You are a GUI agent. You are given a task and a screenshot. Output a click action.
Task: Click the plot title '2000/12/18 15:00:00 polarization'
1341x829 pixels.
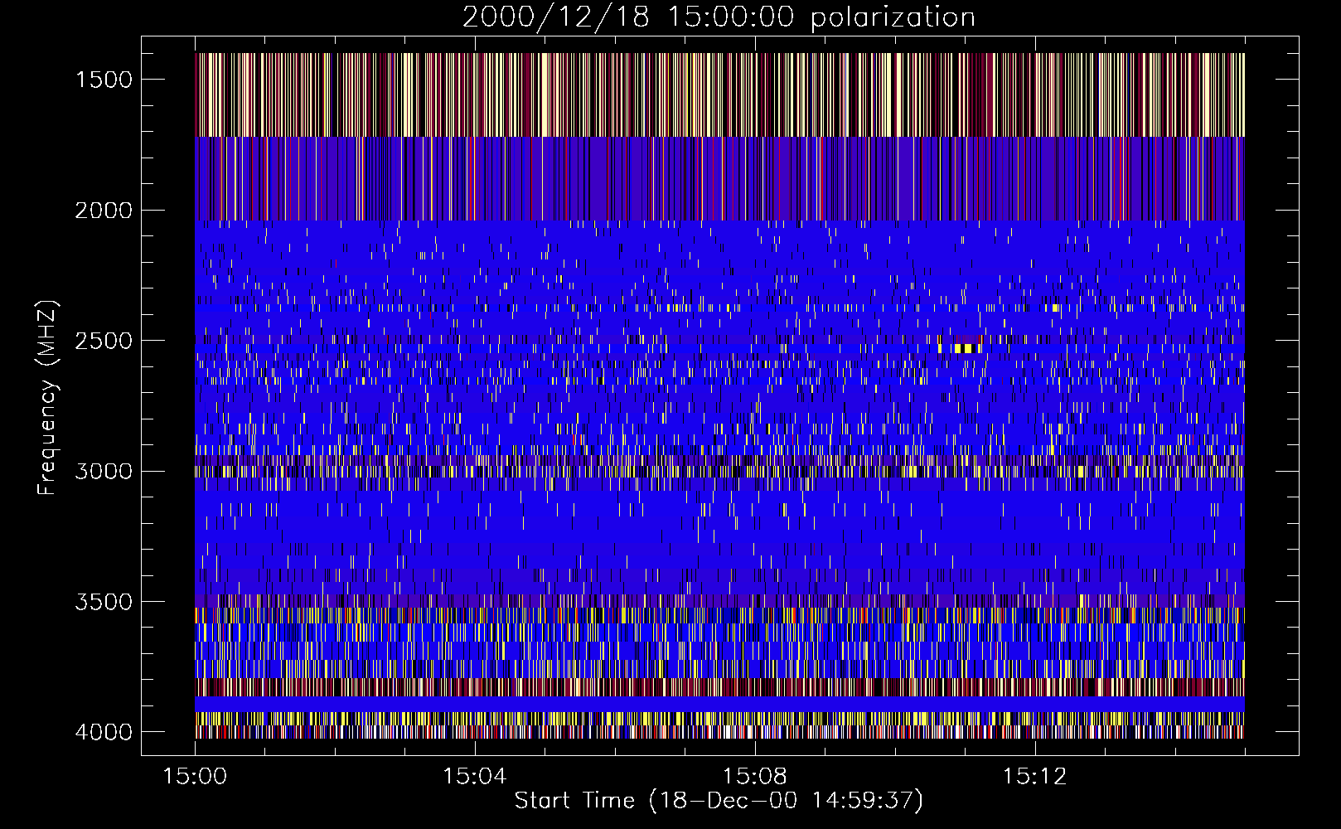719,17
